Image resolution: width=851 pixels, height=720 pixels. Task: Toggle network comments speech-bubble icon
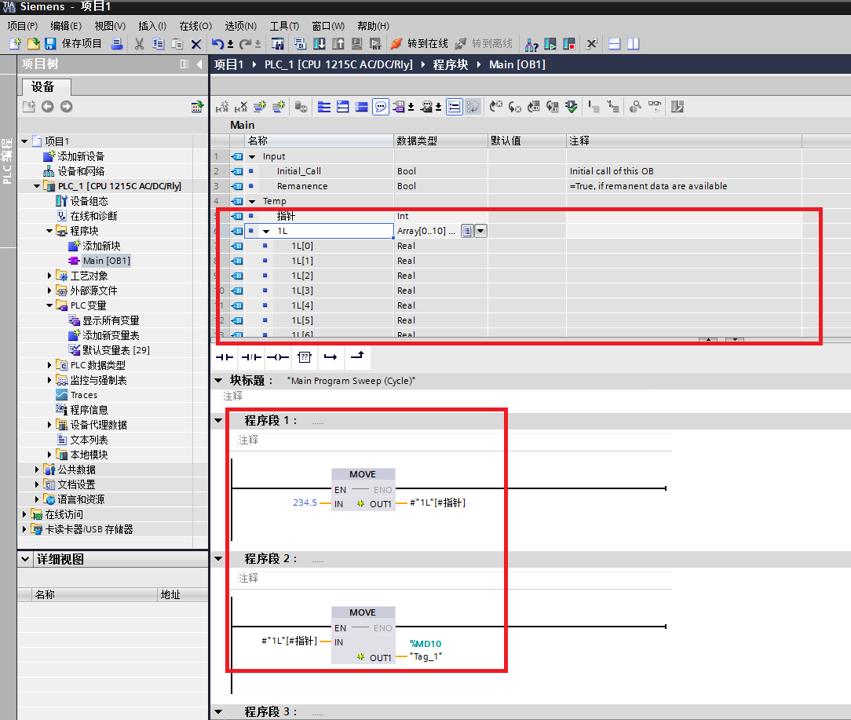(381, 107)
